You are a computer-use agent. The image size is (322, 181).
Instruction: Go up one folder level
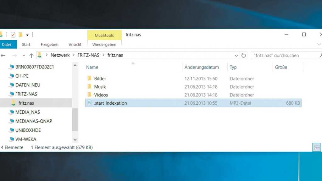point(31,55)
